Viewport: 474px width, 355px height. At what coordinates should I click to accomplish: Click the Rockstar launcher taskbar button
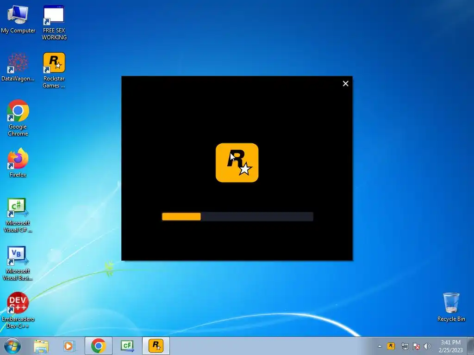tap(156, 346)
